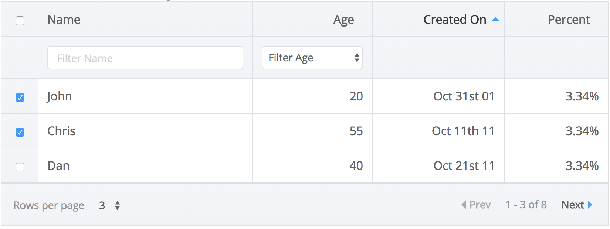Go to the Next page

(x=573, y=205)
